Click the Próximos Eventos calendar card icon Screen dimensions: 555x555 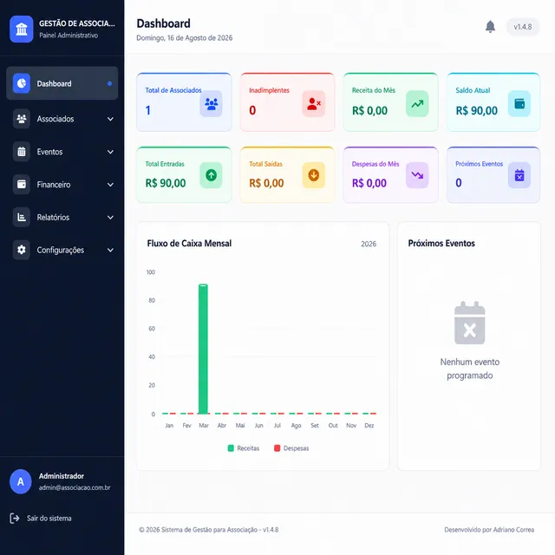coord(519,175)
